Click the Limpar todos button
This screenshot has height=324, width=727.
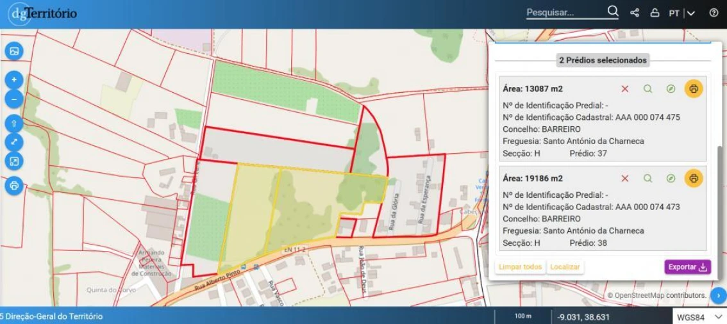point(520,267)
